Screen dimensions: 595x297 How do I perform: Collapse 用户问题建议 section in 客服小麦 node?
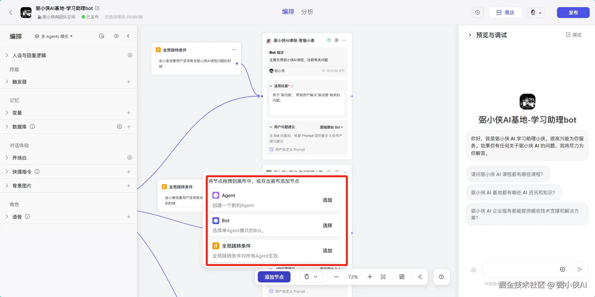pos(271,127)
